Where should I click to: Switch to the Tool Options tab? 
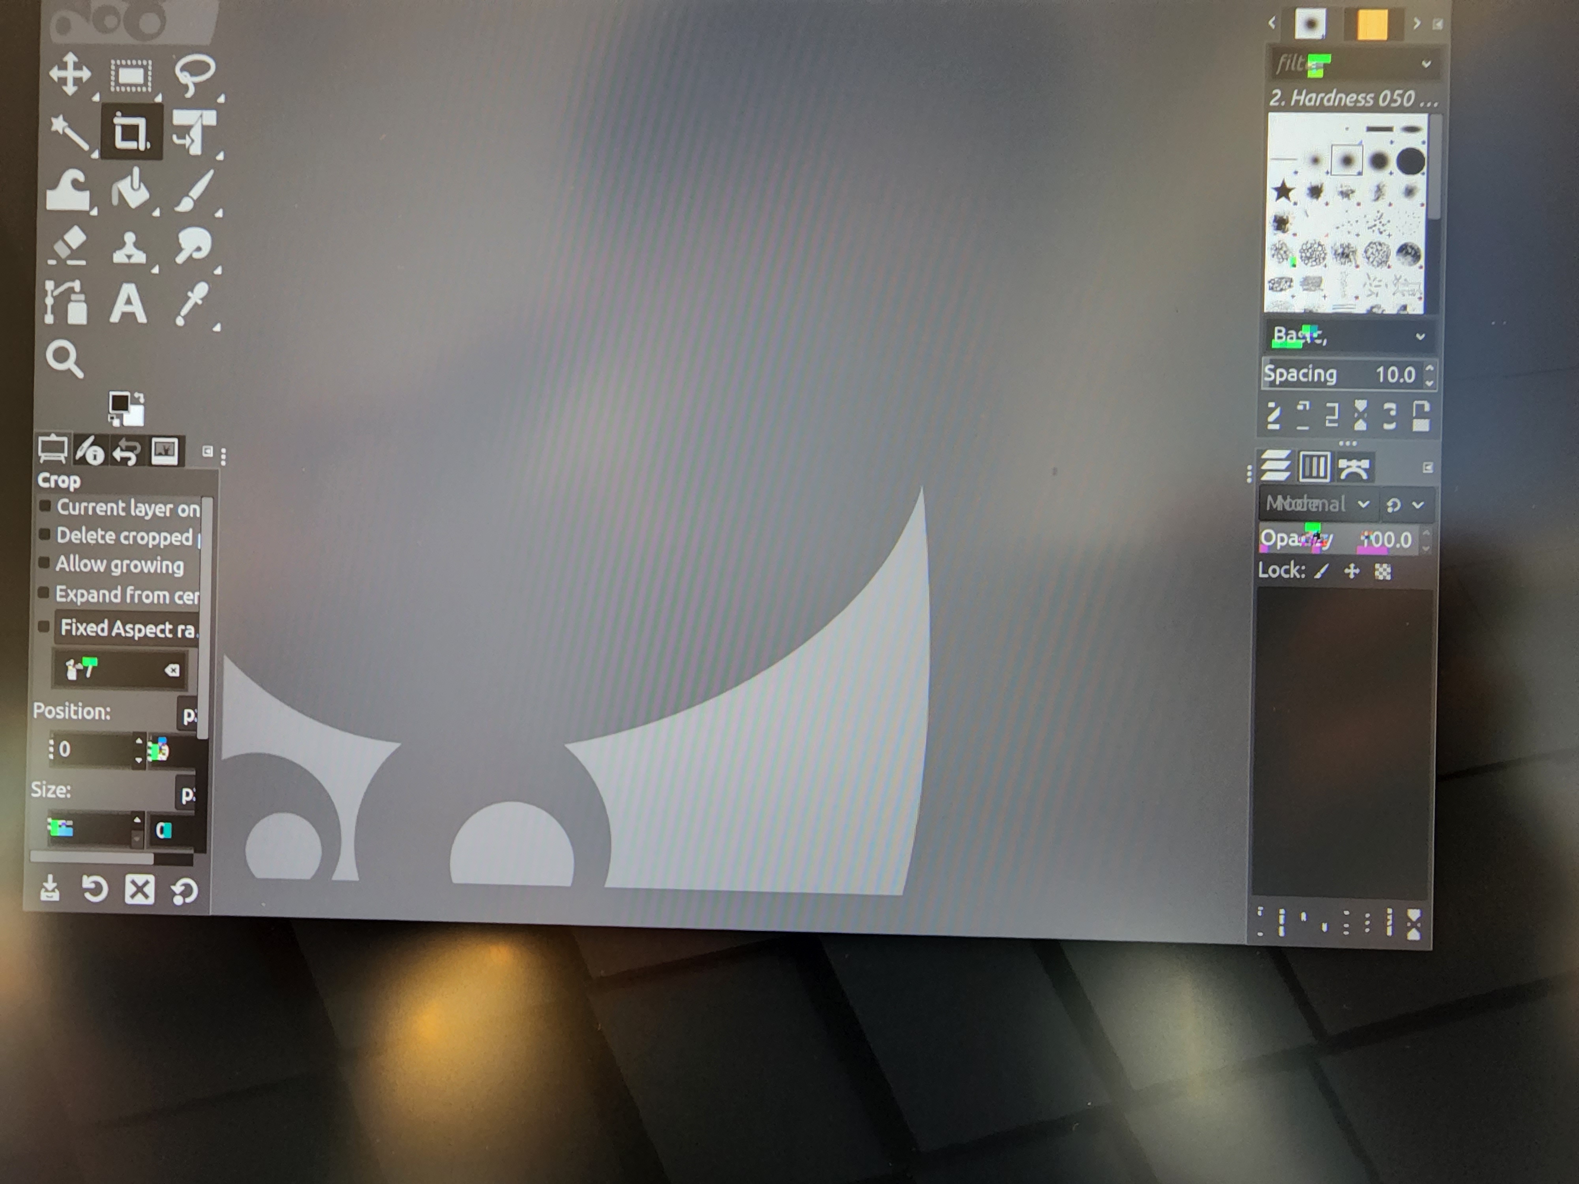[53, 450]
